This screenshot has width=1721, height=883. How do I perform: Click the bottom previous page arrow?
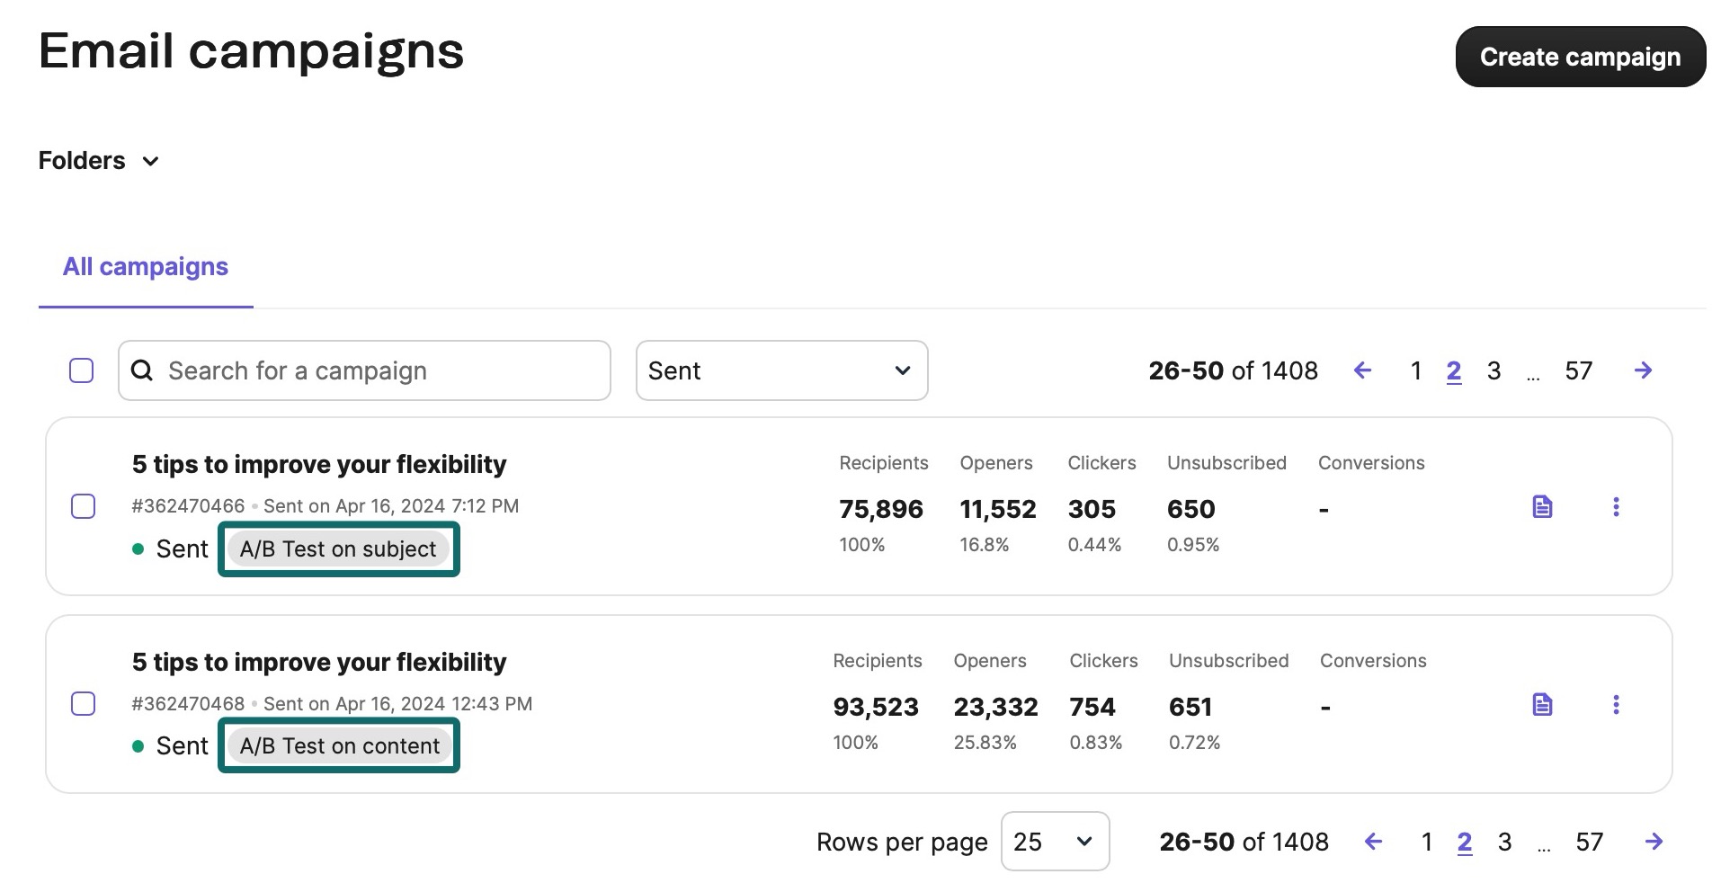click(x=1373, y=842)
